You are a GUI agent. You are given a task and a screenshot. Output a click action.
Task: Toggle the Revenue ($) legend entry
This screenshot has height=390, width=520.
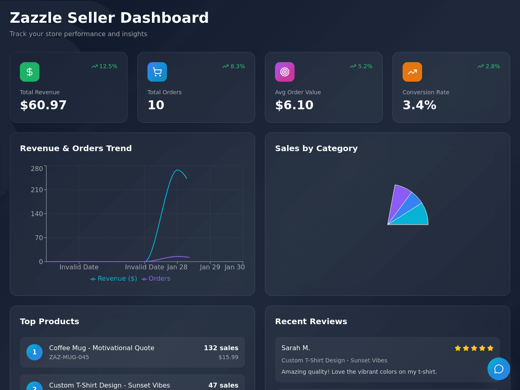(114, 279)
